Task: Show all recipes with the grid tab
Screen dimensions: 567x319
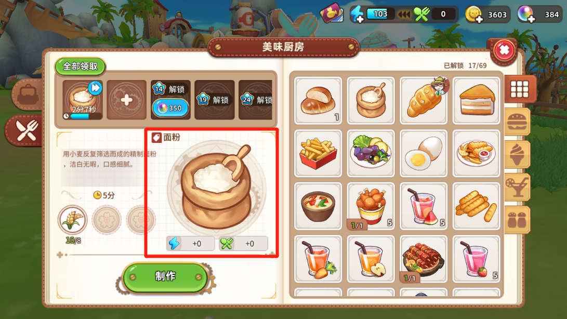Action: click(x=519, y=89)
